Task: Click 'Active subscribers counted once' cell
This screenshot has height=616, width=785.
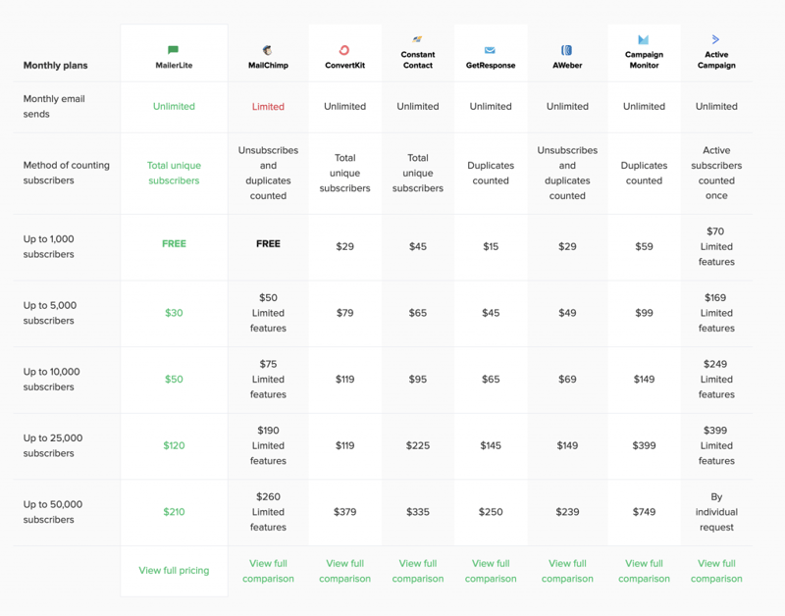Action: (716, 173)
